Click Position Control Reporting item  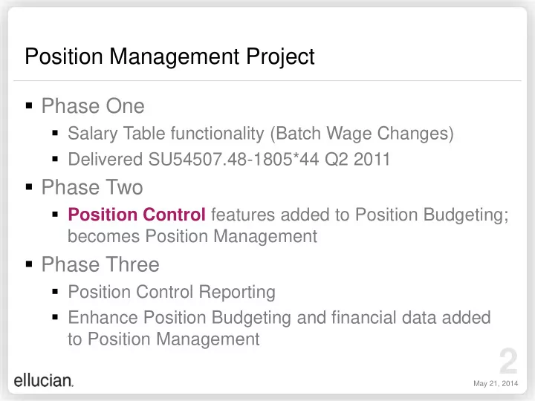point(172,293)
